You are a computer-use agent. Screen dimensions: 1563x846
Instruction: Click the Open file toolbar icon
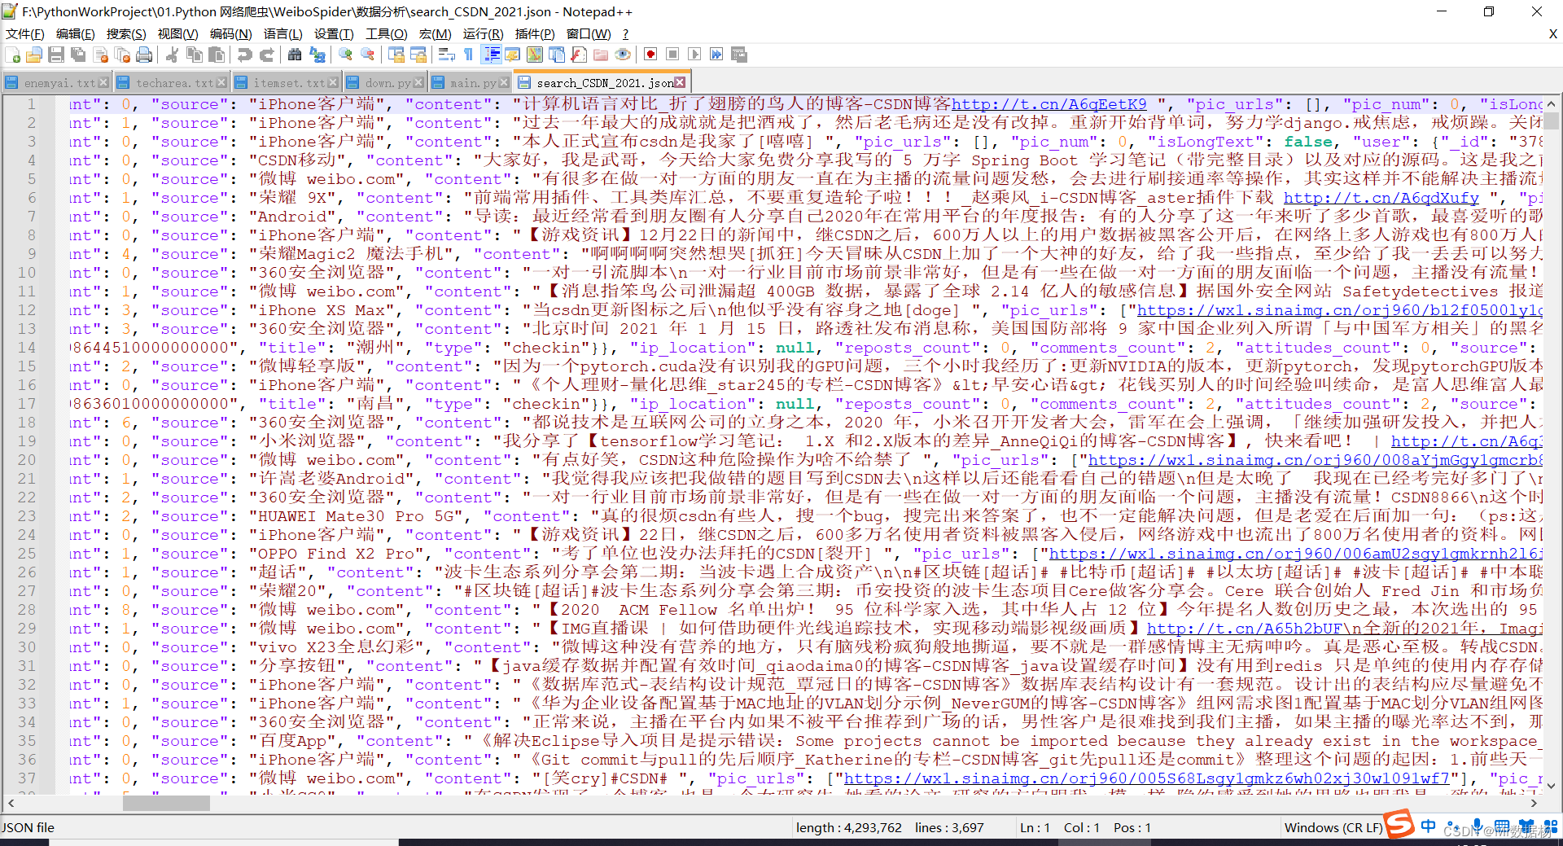(x=34, y=55)
